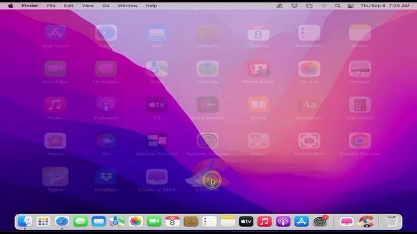
Task: Open Launchpad from the Dock
Action: tap(43, 221)
